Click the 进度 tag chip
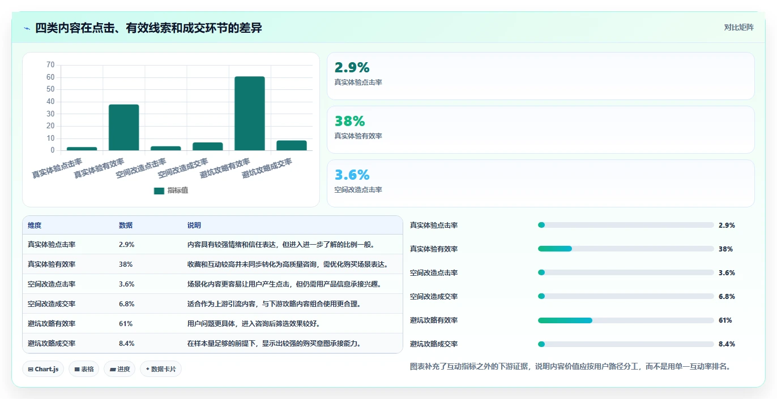Screen dimensions: 777x399 coord(119,369)
